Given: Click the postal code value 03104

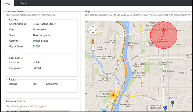Looking at the screenshot, I should coord(36,46).
